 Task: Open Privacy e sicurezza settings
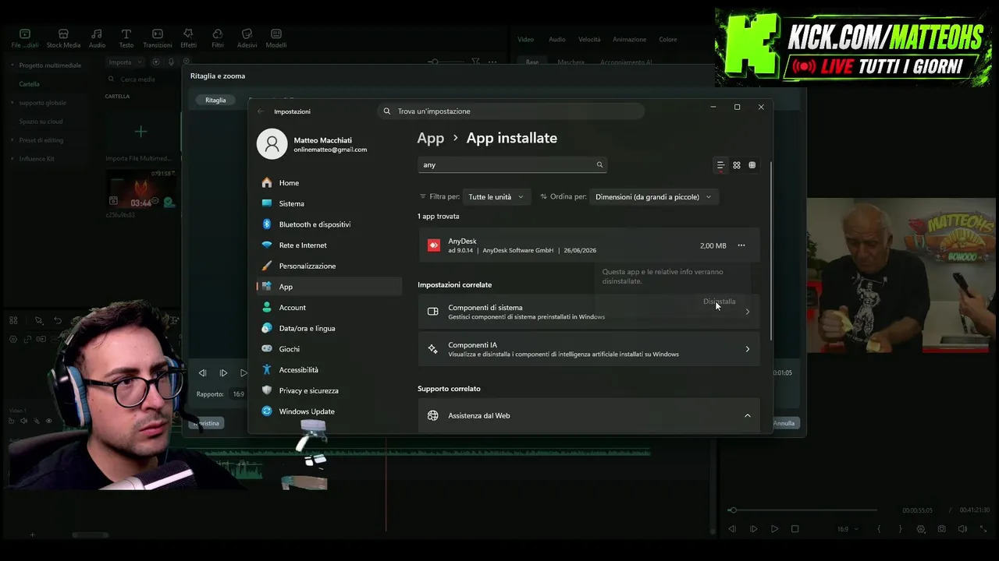[x=329, y=390]
